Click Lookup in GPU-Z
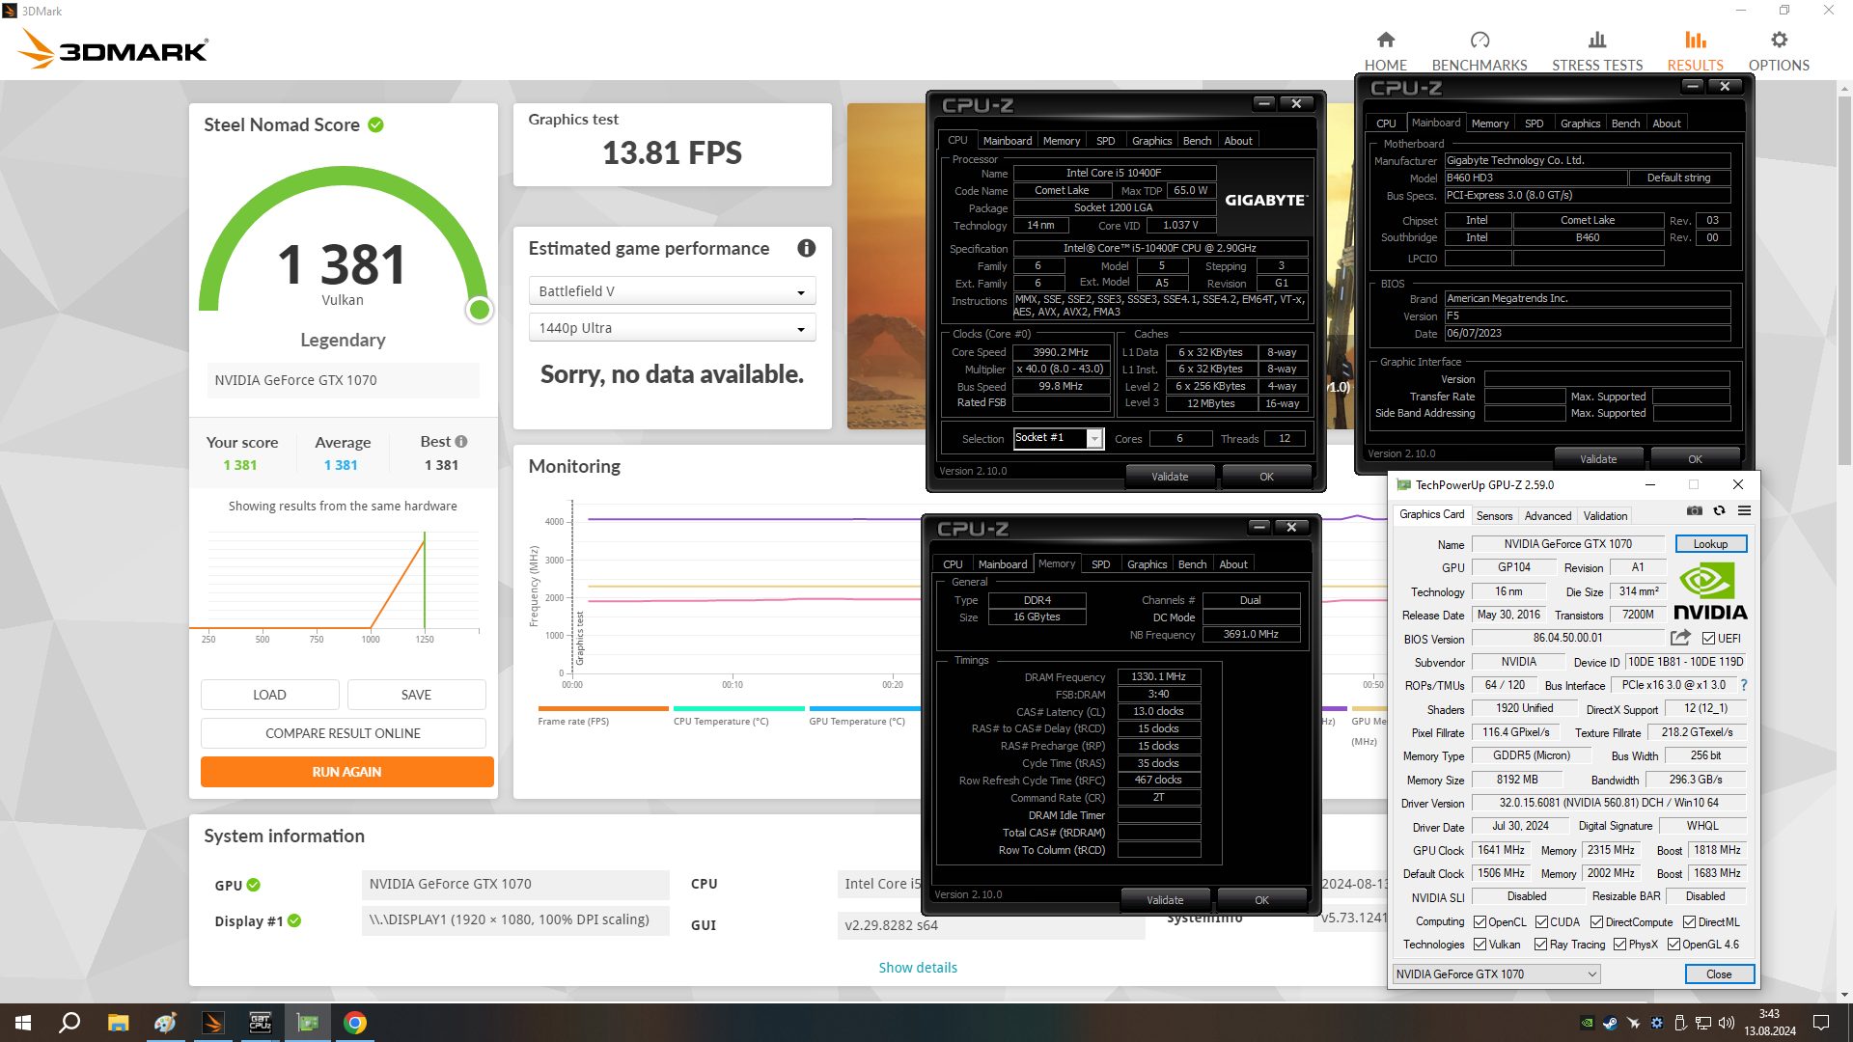This screenshot has width=1853, height=1042. tap(1710, 544)
